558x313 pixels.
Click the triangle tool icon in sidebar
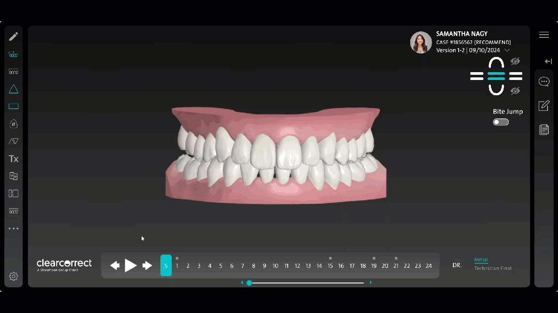[14, 89]
